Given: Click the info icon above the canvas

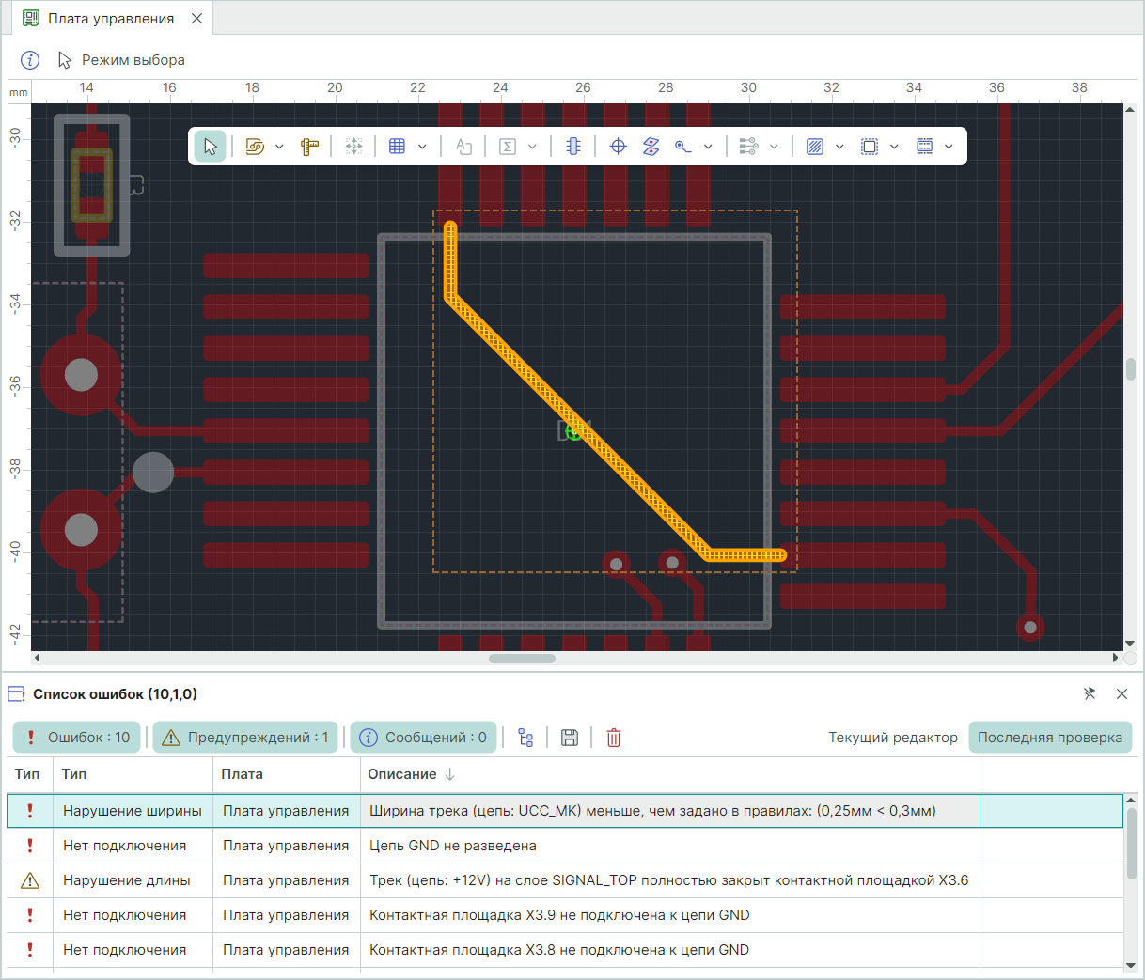Looking at the screenshot, I should coord(30,60).
